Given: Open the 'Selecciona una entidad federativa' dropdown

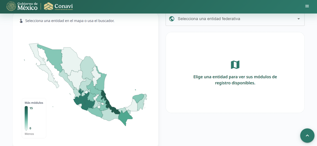Looking at the screenshot, I should tap(235, 19).
